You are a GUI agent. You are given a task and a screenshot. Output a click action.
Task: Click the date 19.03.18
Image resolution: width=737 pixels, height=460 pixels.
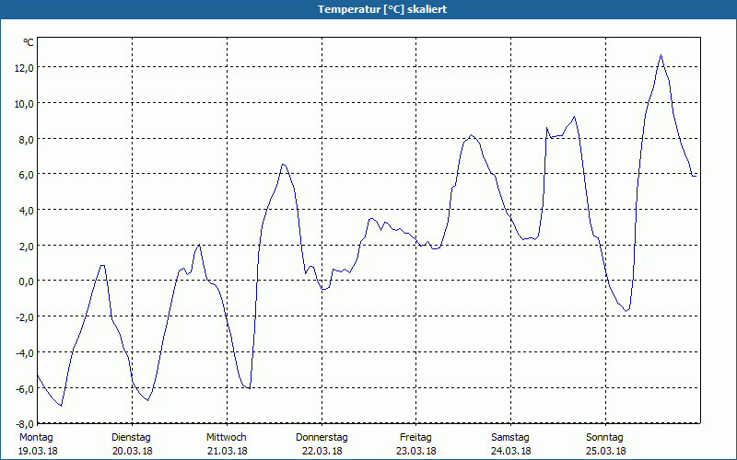(x=38, y=451)
